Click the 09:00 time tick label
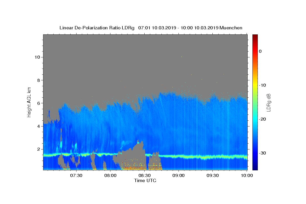The width and height of the screenshot is (306, 204). [x=179, y=175]
